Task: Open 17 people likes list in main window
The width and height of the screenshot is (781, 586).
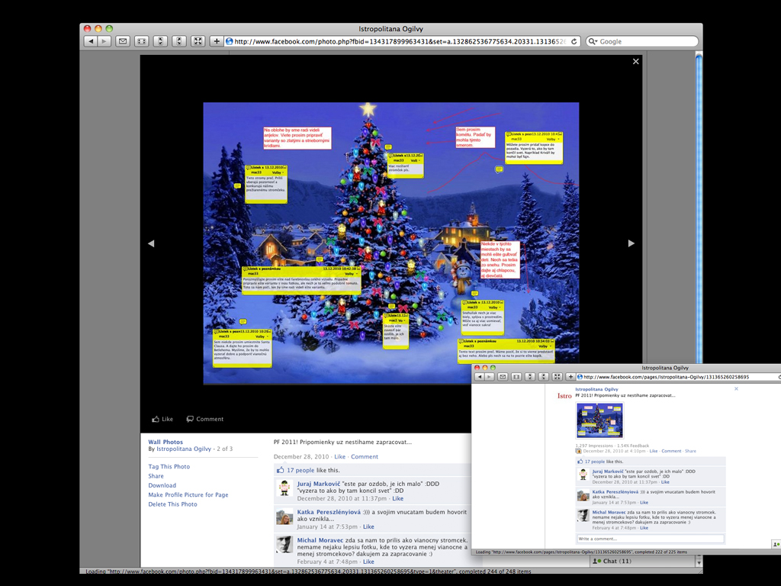Action: tap(301, 470)
